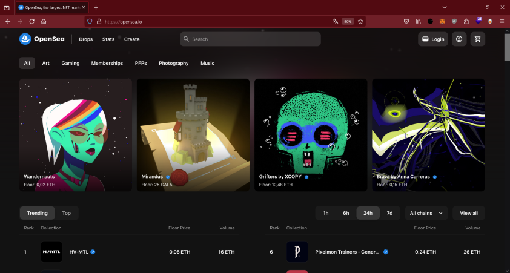The image size is (510, 273).
Task: Select the All category tab
Action: coord(27,63)
